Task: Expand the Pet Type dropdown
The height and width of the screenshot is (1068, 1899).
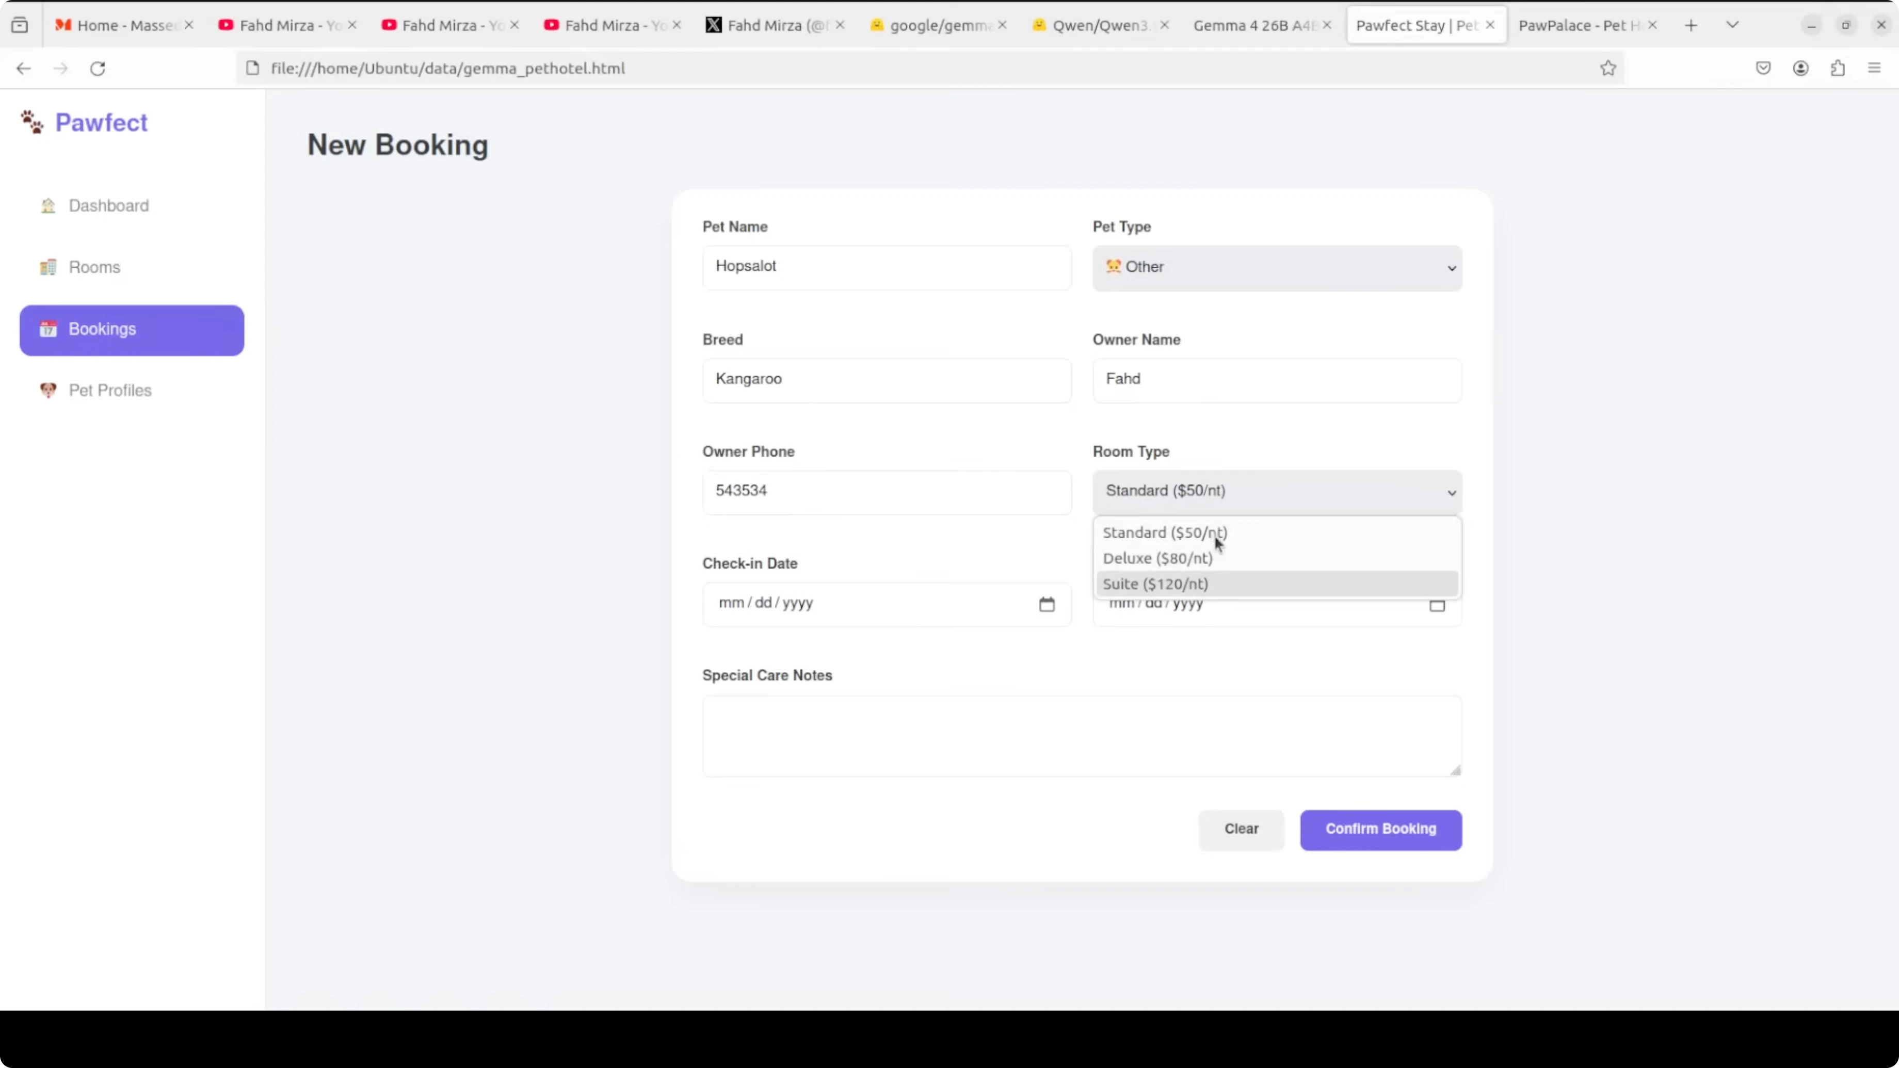Action: [1277, 268]
